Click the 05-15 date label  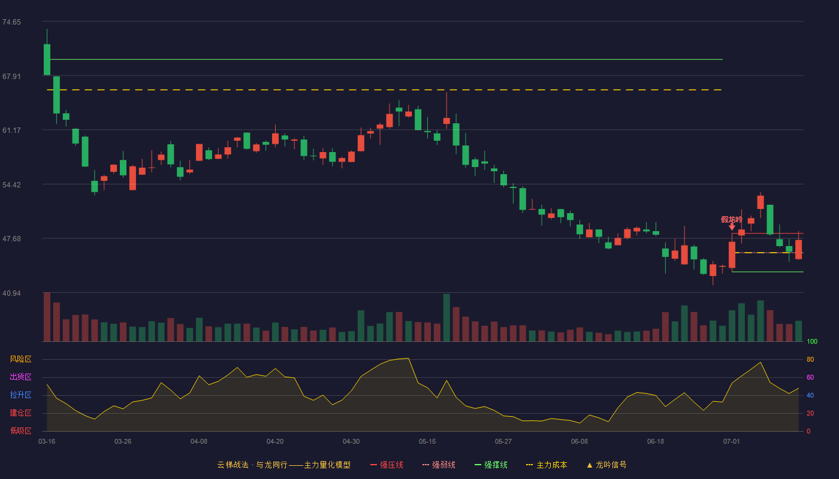(x=427, y=441)
